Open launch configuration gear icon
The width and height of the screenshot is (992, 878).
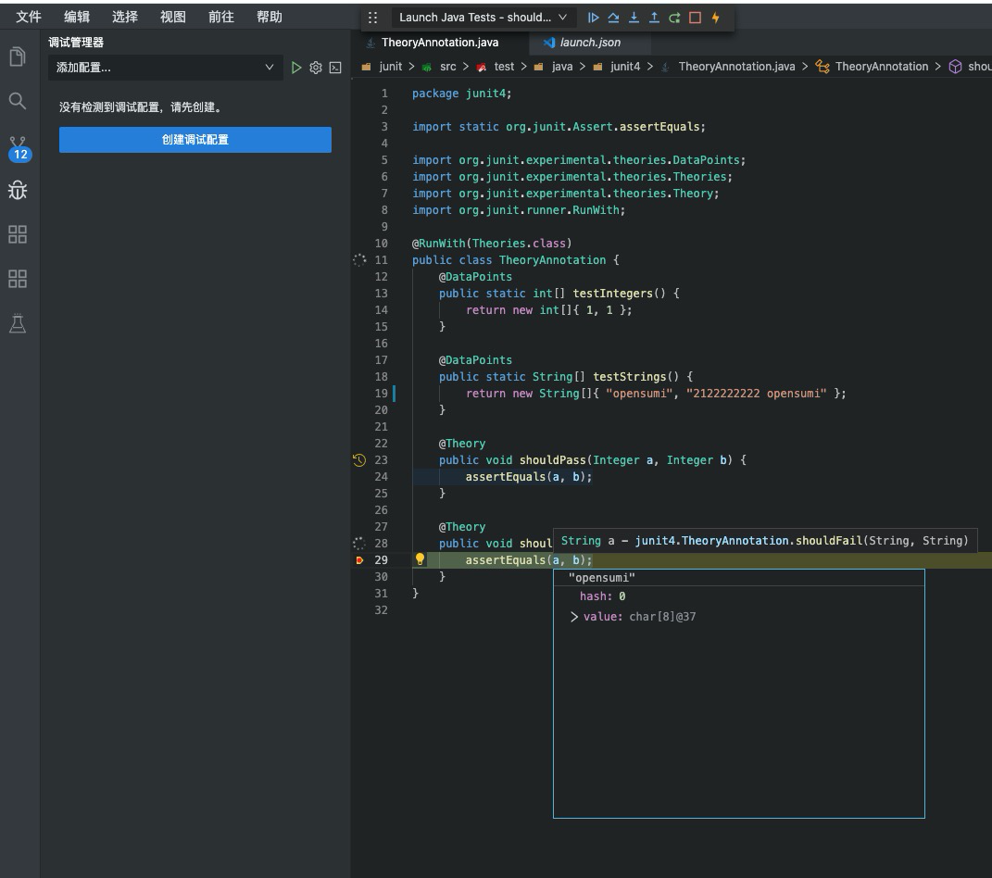click(x=316, y=68)
